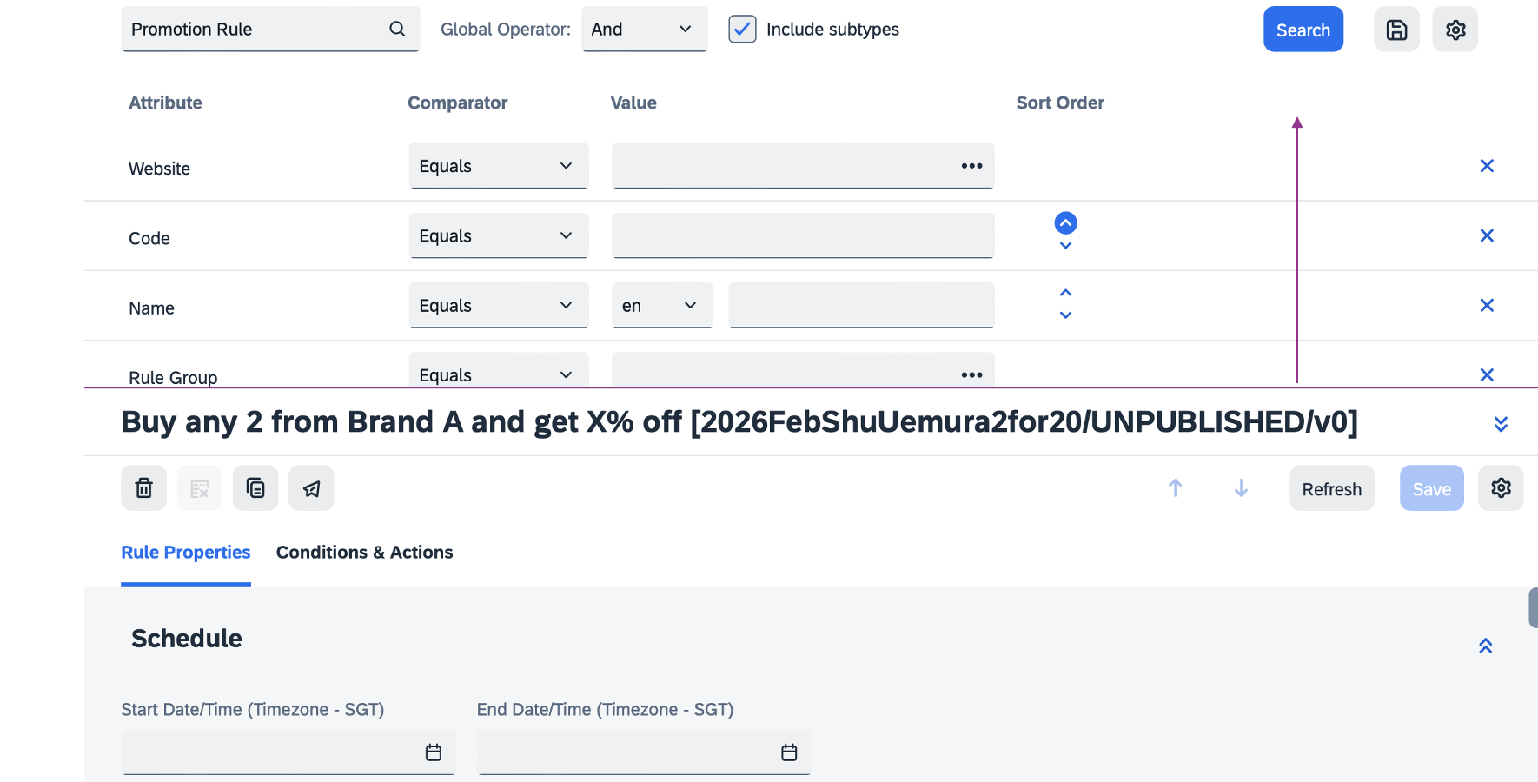Toggle the Include subtypes checkbox
The width and height of the screenshot is (1538, 782).
pyautogui.click(x=742, y=30)
